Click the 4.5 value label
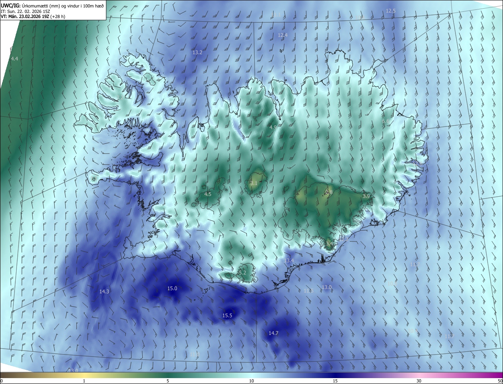Screen dimensions: 503x384 (x=208, y=194)
